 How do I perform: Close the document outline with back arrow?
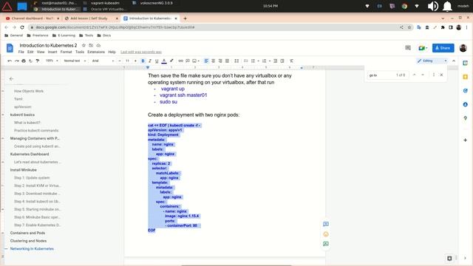pos(12,79)
